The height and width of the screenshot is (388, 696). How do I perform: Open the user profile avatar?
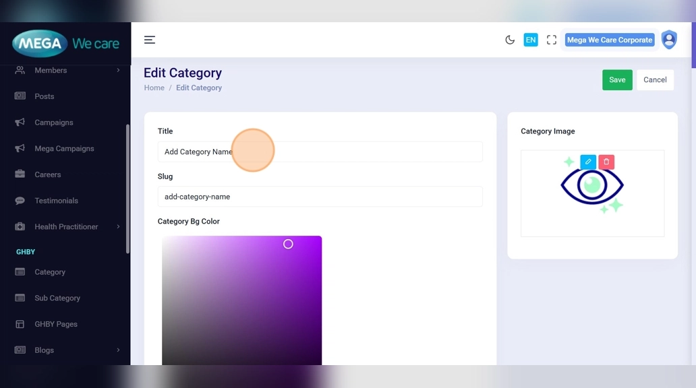pos(668,40)
